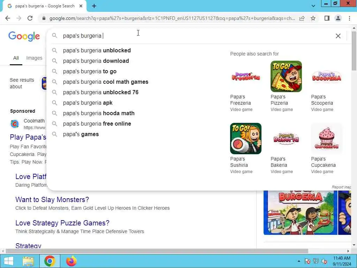This screenshot has height=268, width=357.
Task: Show hidden system tray icons
Action: [299, 261]
